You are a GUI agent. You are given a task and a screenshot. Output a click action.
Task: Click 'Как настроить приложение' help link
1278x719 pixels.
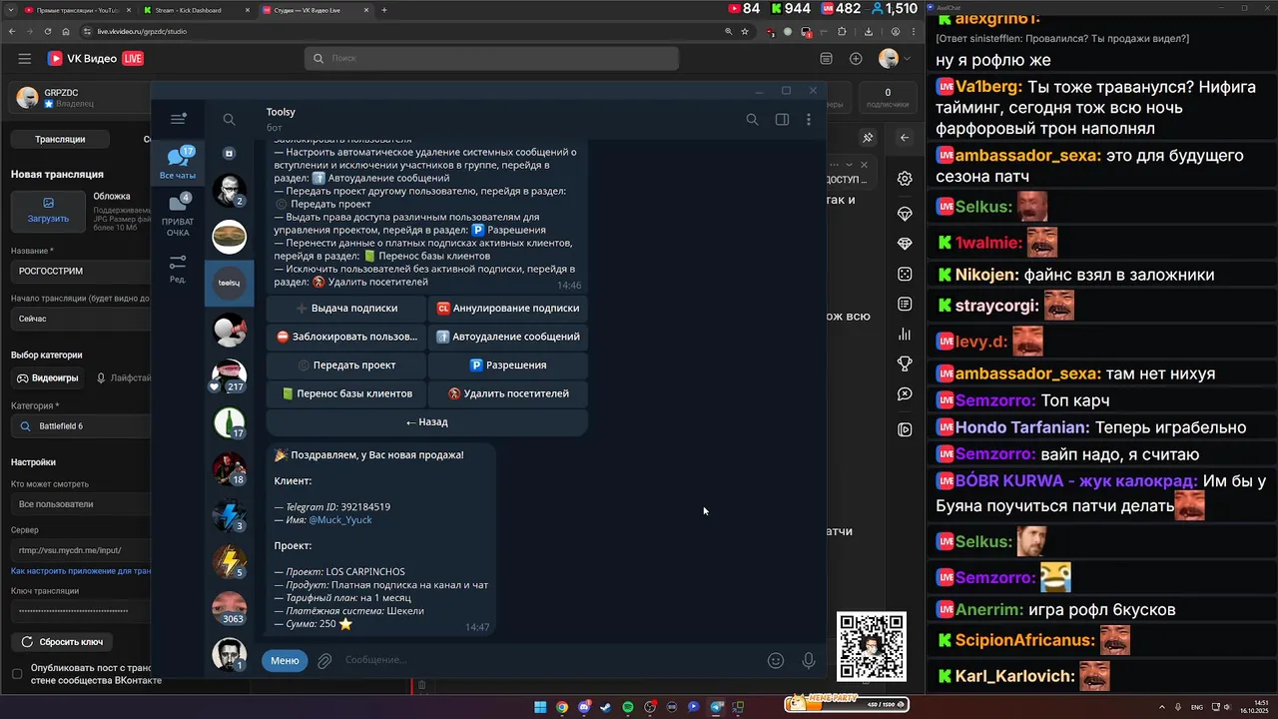click(x=81, y=571)
